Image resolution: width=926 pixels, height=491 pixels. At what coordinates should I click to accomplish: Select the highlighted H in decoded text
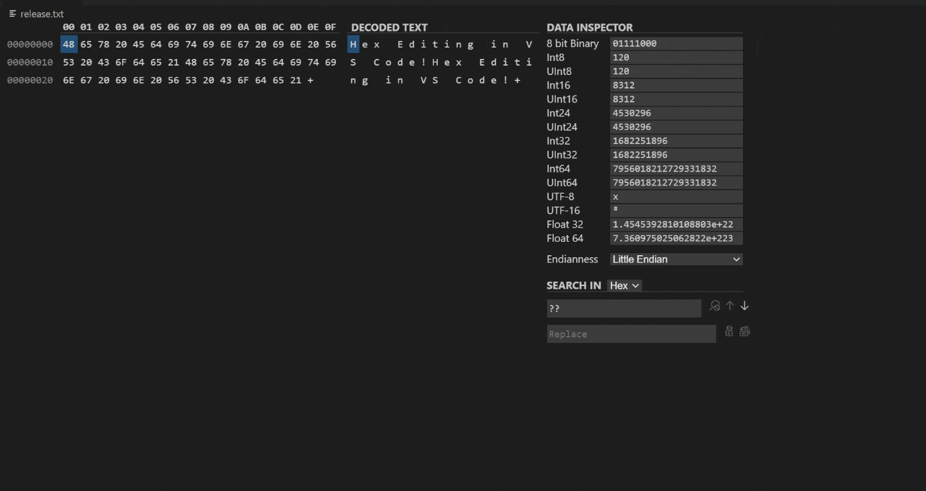[x=353, y=45]
